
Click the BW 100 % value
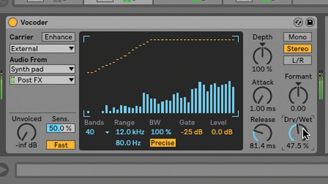pos(161,132)
